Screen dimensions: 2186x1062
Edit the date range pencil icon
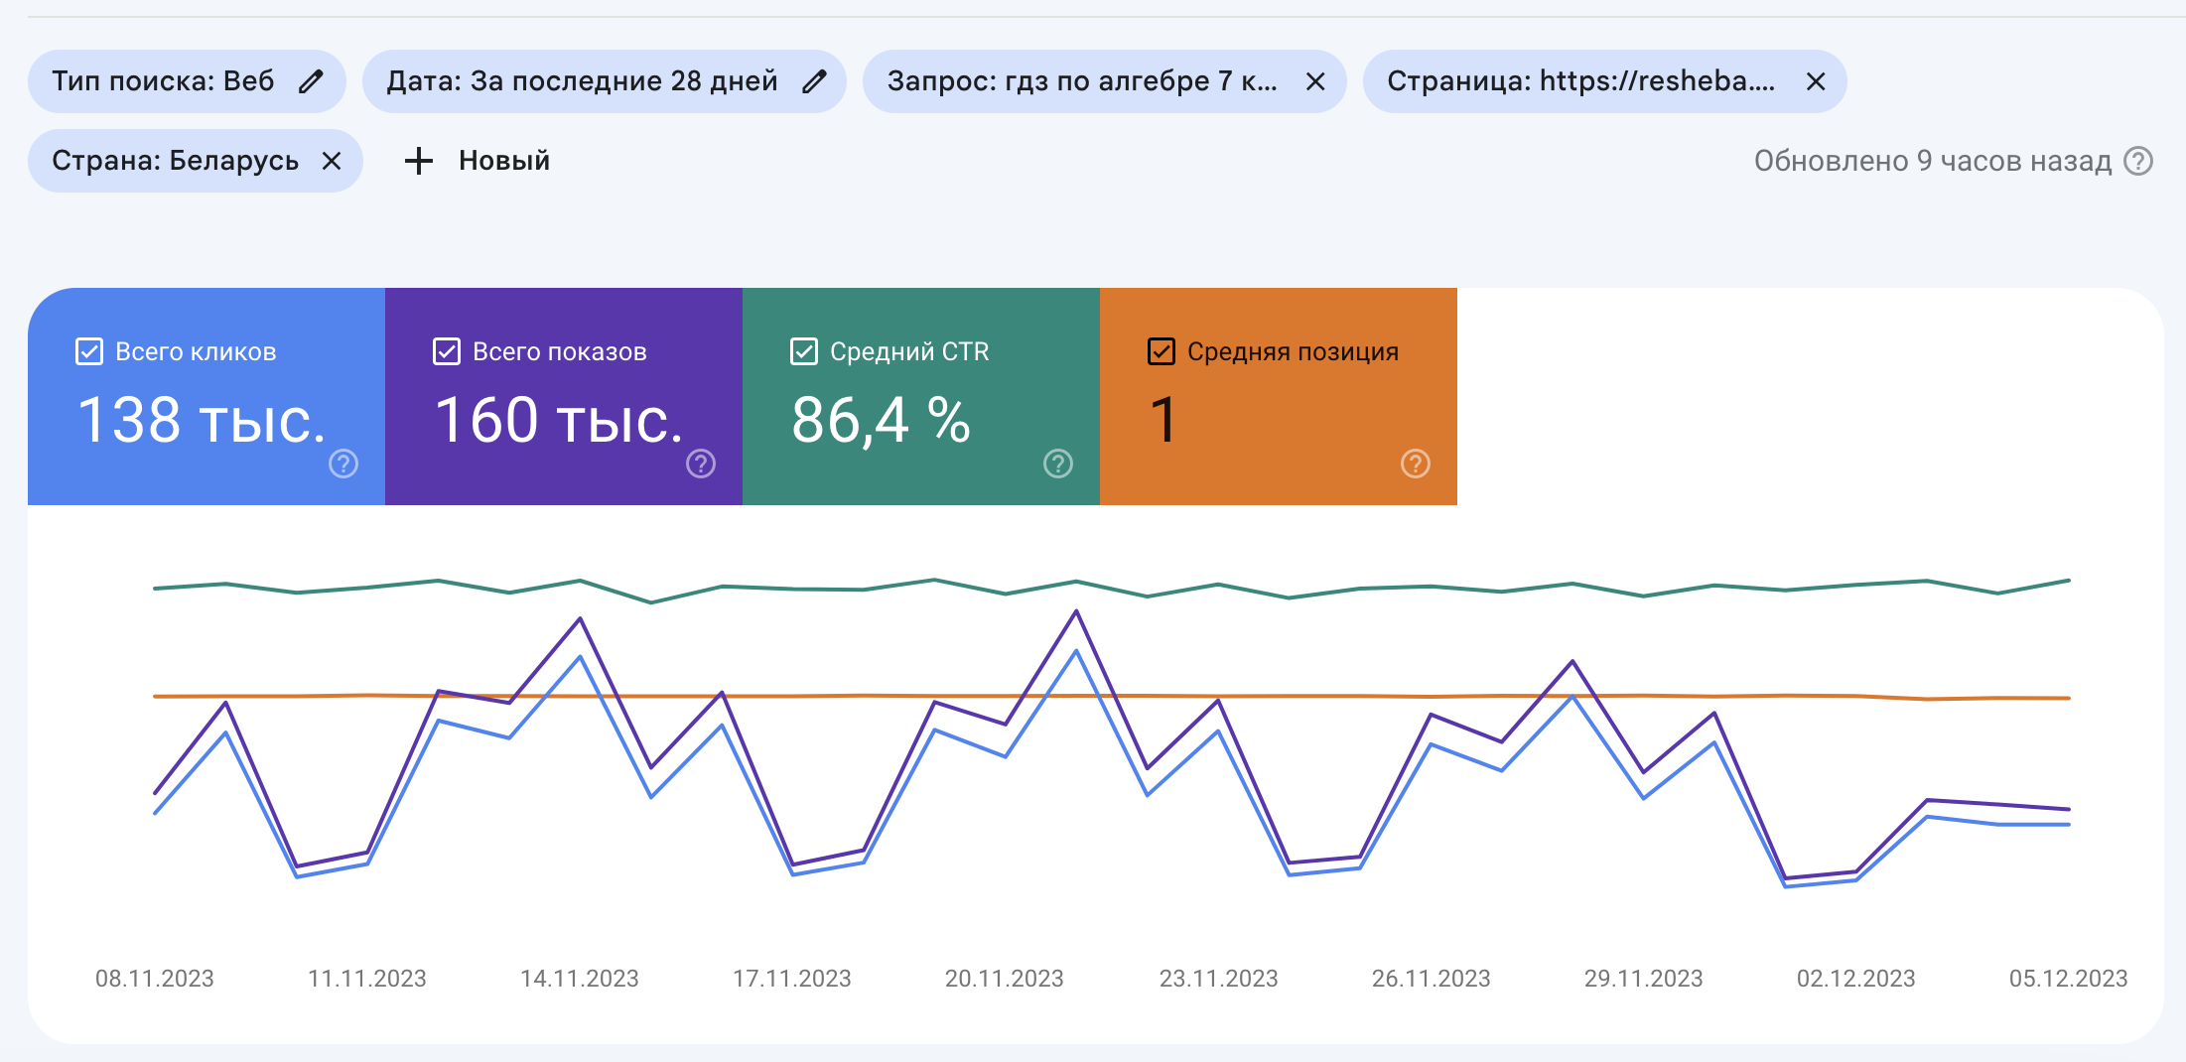[814, 81]
